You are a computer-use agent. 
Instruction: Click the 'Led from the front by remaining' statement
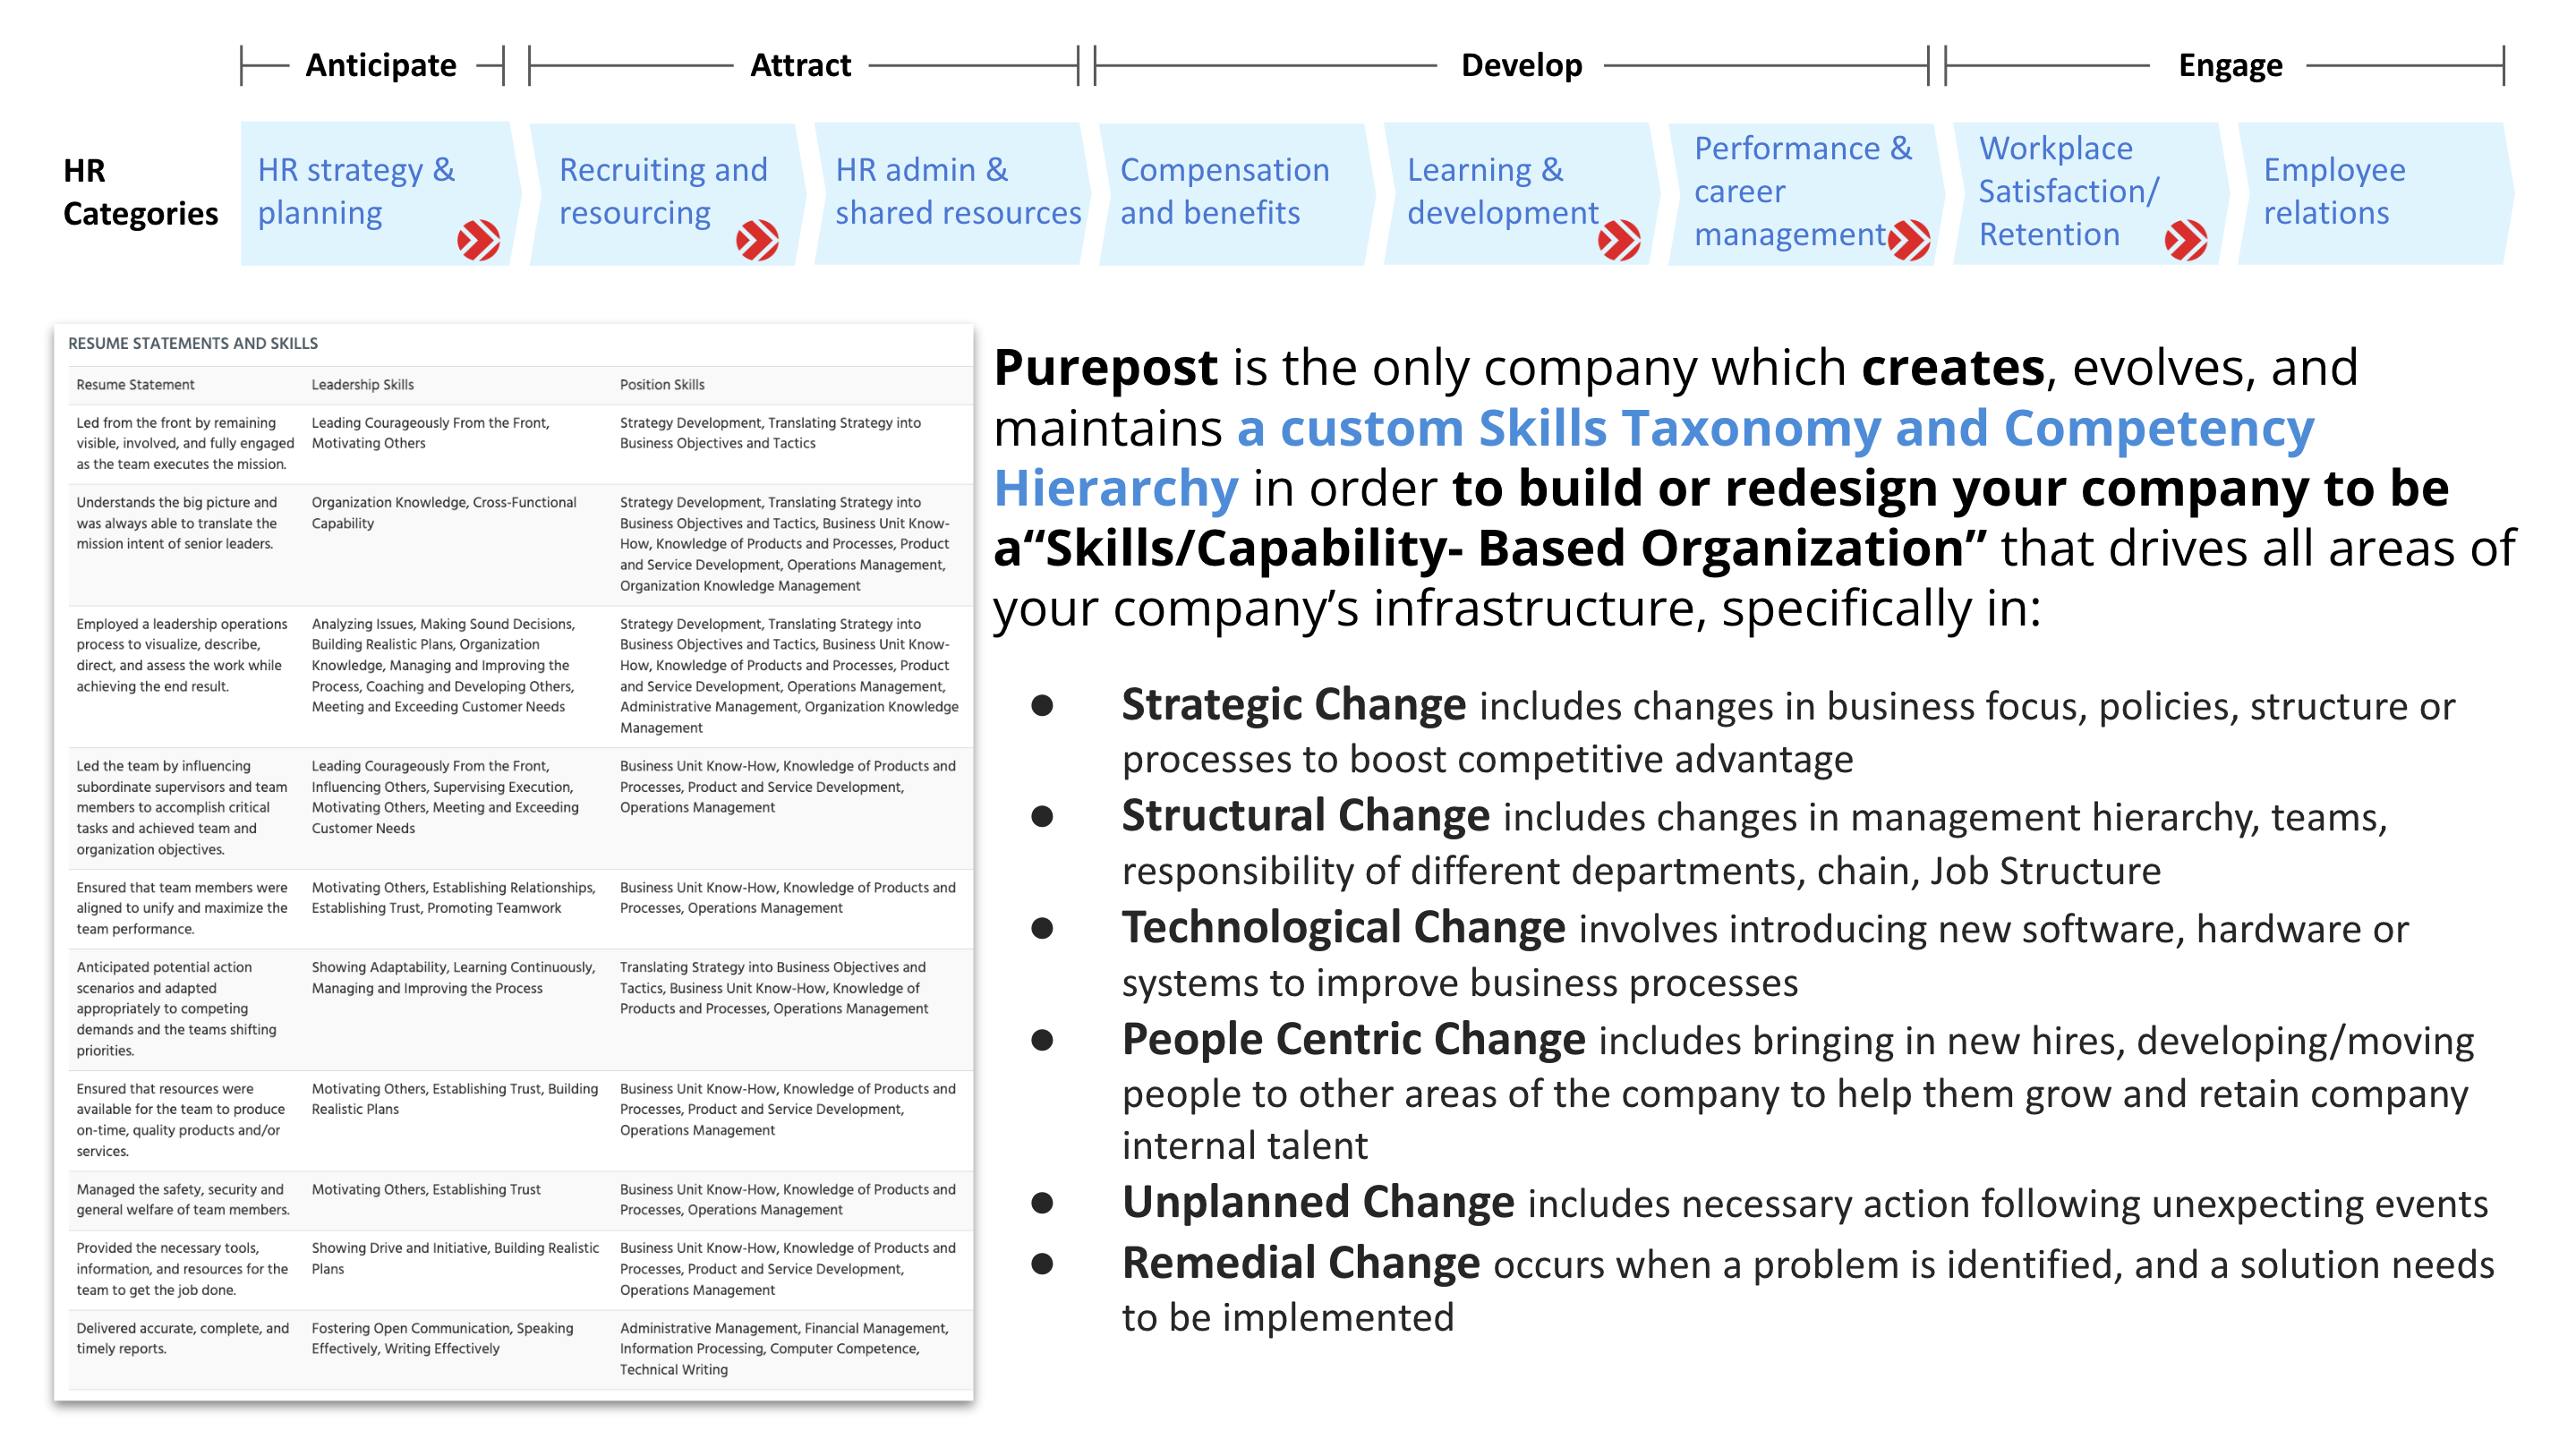pyautogui.click(x=185, y=443)
